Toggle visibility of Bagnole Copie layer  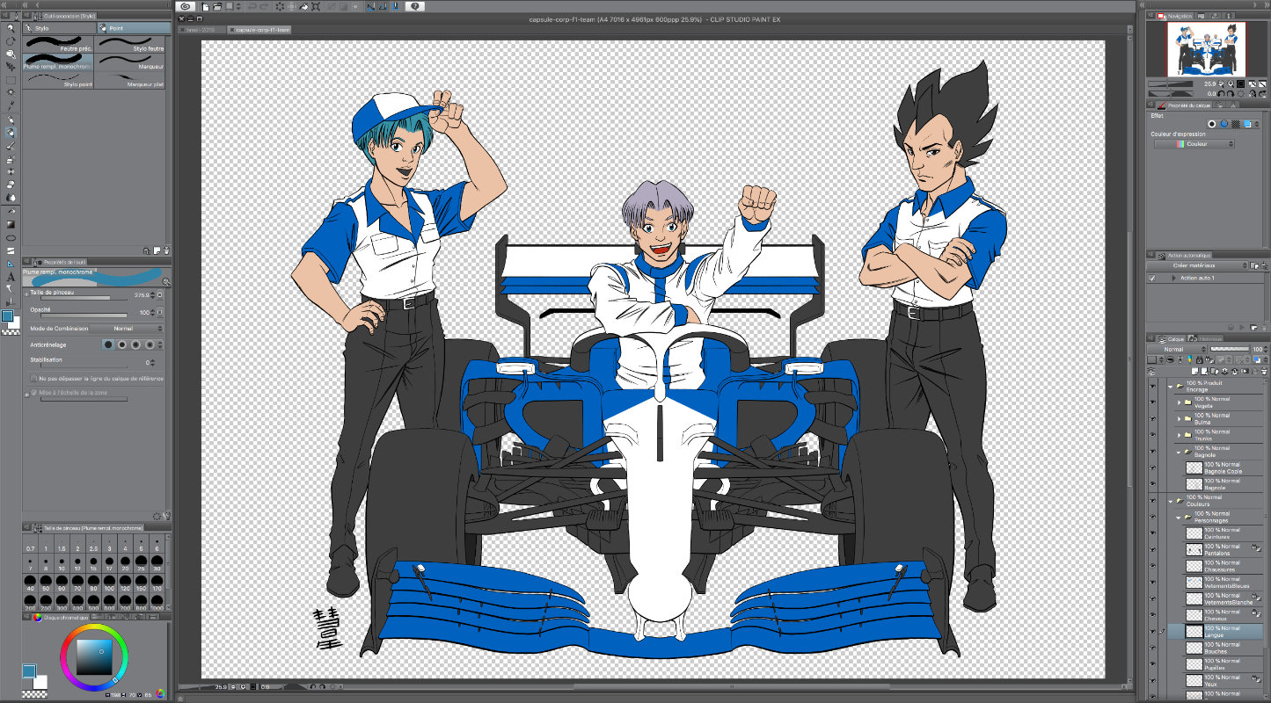point(1152,468)
